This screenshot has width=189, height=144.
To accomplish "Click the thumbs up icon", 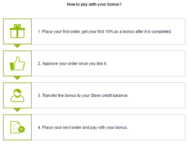I will (17, 63).
